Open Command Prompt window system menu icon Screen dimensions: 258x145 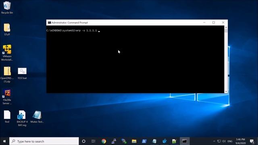[49, 23]
